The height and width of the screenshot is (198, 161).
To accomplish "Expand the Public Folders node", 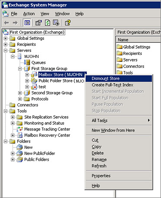I will pyautogui.click(x=13, y=160).
